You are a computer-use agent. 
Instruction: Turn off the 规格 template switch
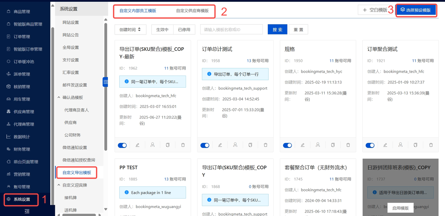tap(287, 145)
